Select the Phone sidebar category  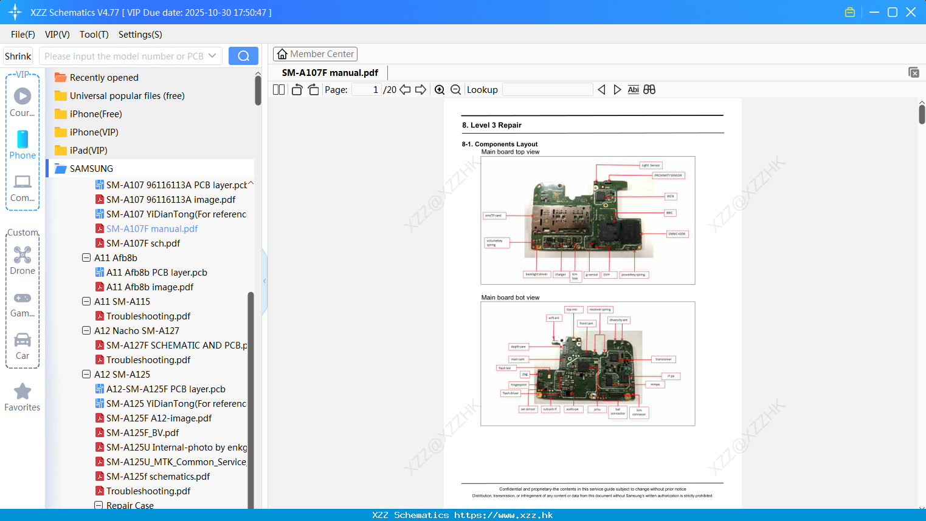[x=22, y=145]
